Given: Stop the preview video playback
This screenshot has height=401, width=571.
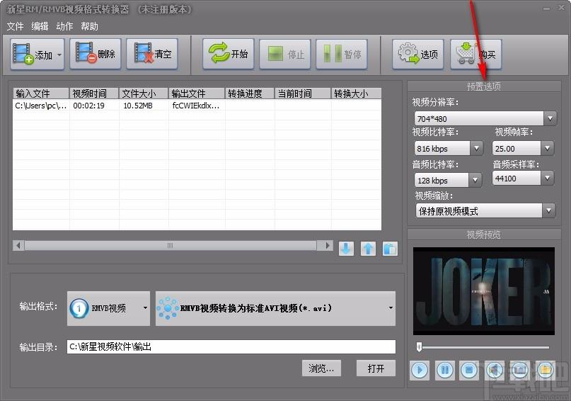Looking at the screenshot, I should (x=469, y=371).
